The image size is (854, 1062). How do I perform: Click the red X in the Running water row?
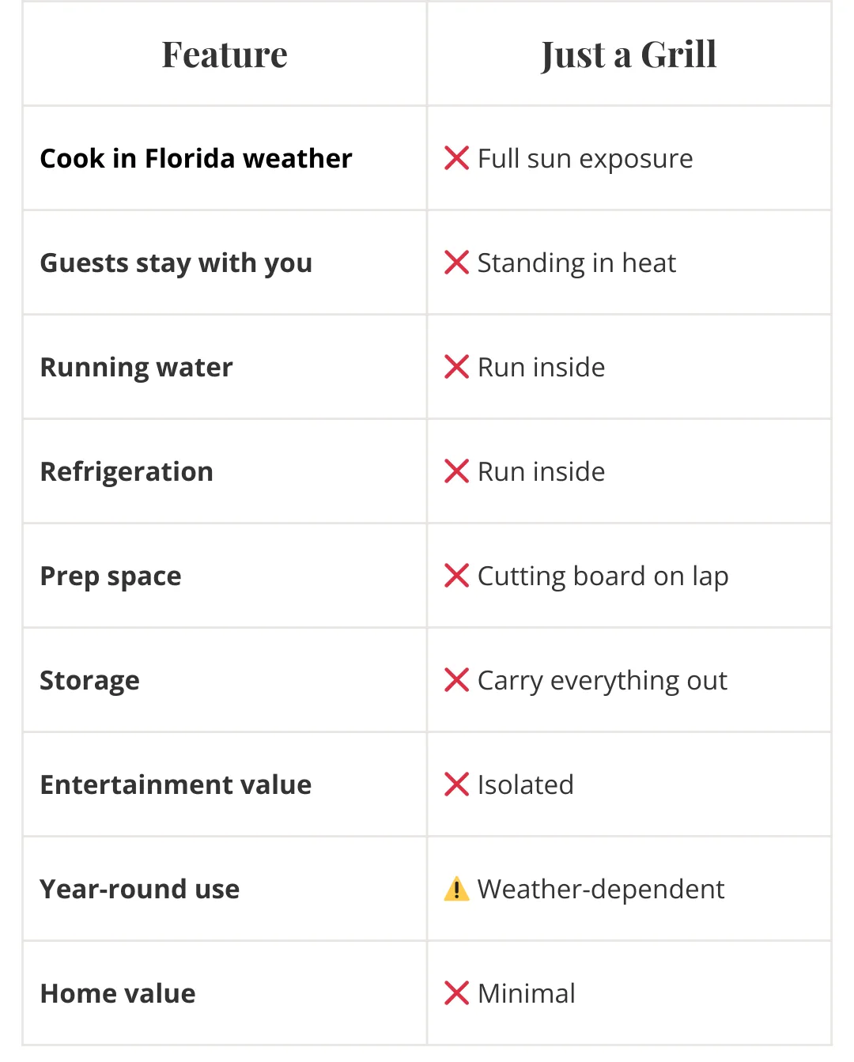457,367
